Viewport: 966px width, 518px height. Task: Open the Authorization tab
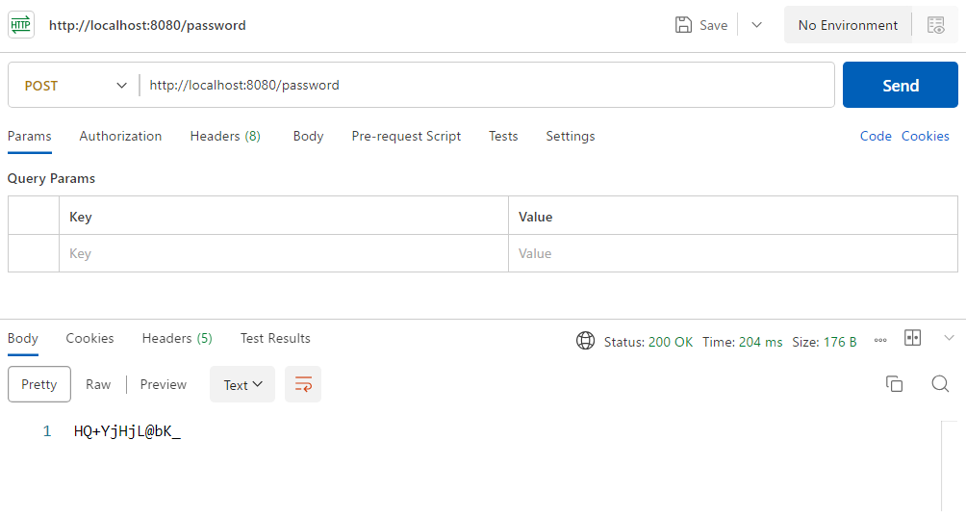[120, 136]
